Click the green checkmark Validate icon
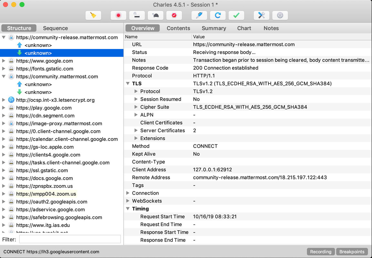The image size is (372, 258). click(x=236, y=15)
